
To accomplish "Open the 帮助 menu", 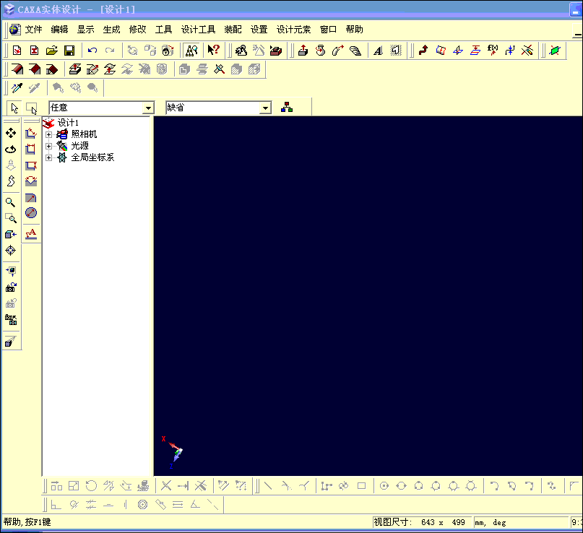I will (x=354, y=30).
